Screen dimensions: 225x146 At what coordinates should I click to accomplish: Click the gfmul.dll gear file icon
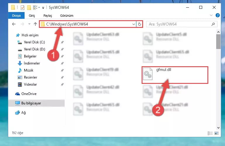tap(148, 74)
